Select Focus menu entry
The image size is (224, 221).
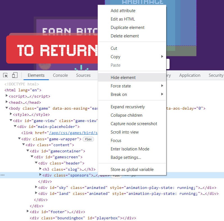click(x=132, y=141)
